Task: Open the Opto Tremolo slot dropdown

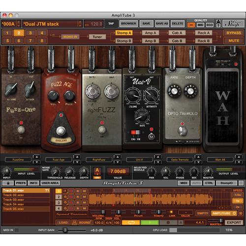Action: (180, 159)
